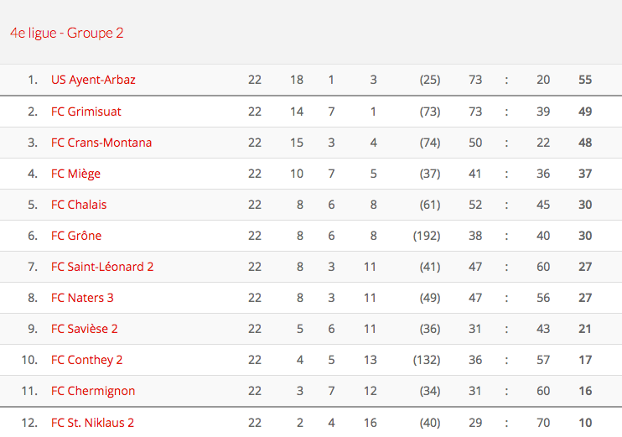Click the FC Grimisuat team link
The image size is (622, 437).
tap(86, 112)
